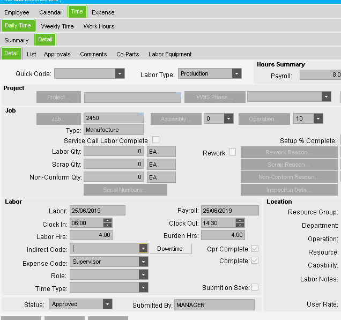Image resolution: width=341 pixels, height=320 pixels.
Task: Expand the Time Type dropdown
Action: [x=143, y=287]
